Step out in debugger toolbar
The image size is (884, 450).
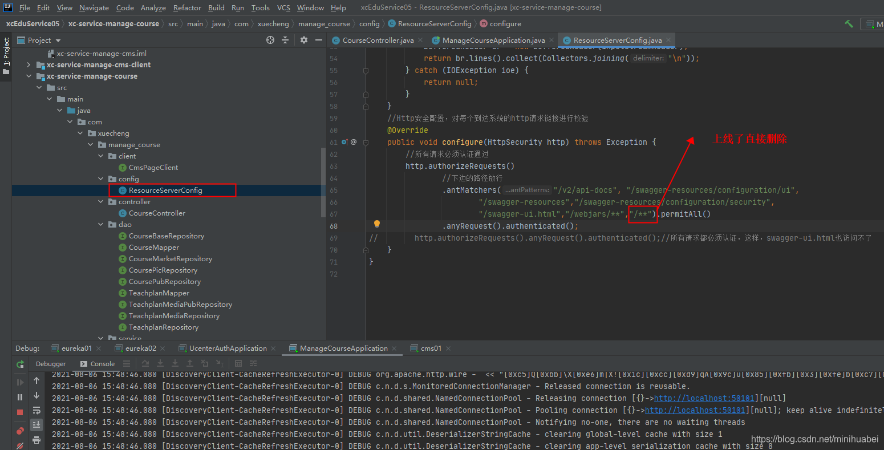point(190,363)
